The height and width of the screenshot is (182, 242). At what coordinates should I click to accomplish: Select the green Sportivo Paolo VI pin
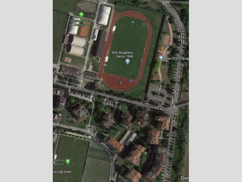pyautogui.click(x=68, y=162)
